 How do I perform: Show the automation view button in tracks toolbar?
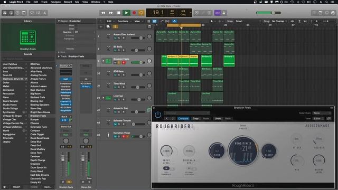(161, 21)
